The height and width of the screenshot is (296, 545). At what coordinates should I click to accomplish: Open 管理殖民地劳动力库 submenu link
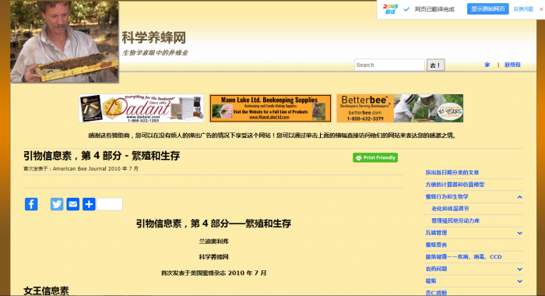tap(455, 221)
